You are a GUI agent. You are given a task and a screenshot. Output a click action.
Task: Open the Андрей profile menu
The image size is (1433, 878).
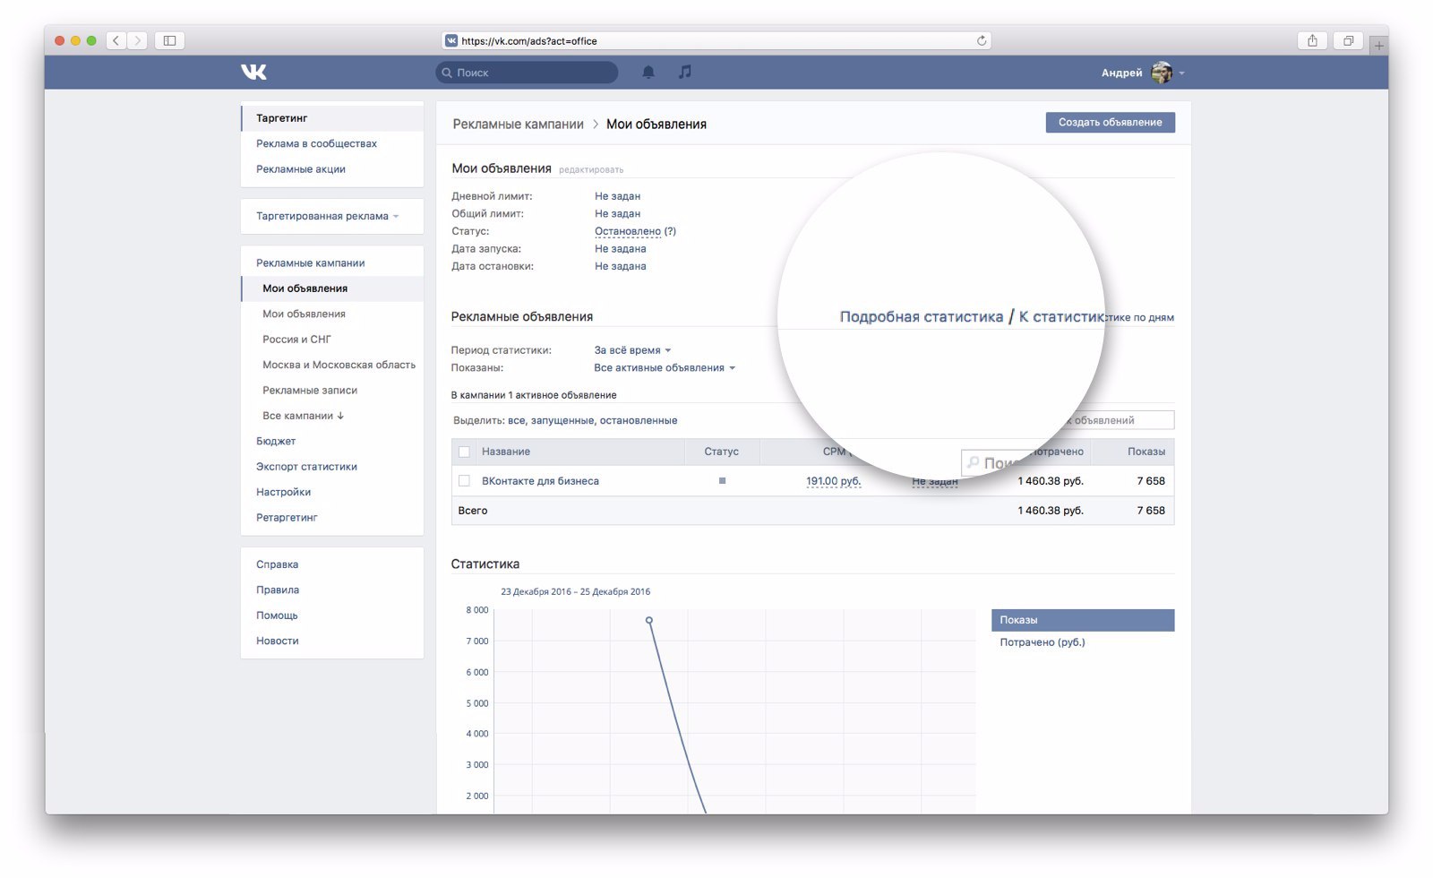click(1143, 73)
